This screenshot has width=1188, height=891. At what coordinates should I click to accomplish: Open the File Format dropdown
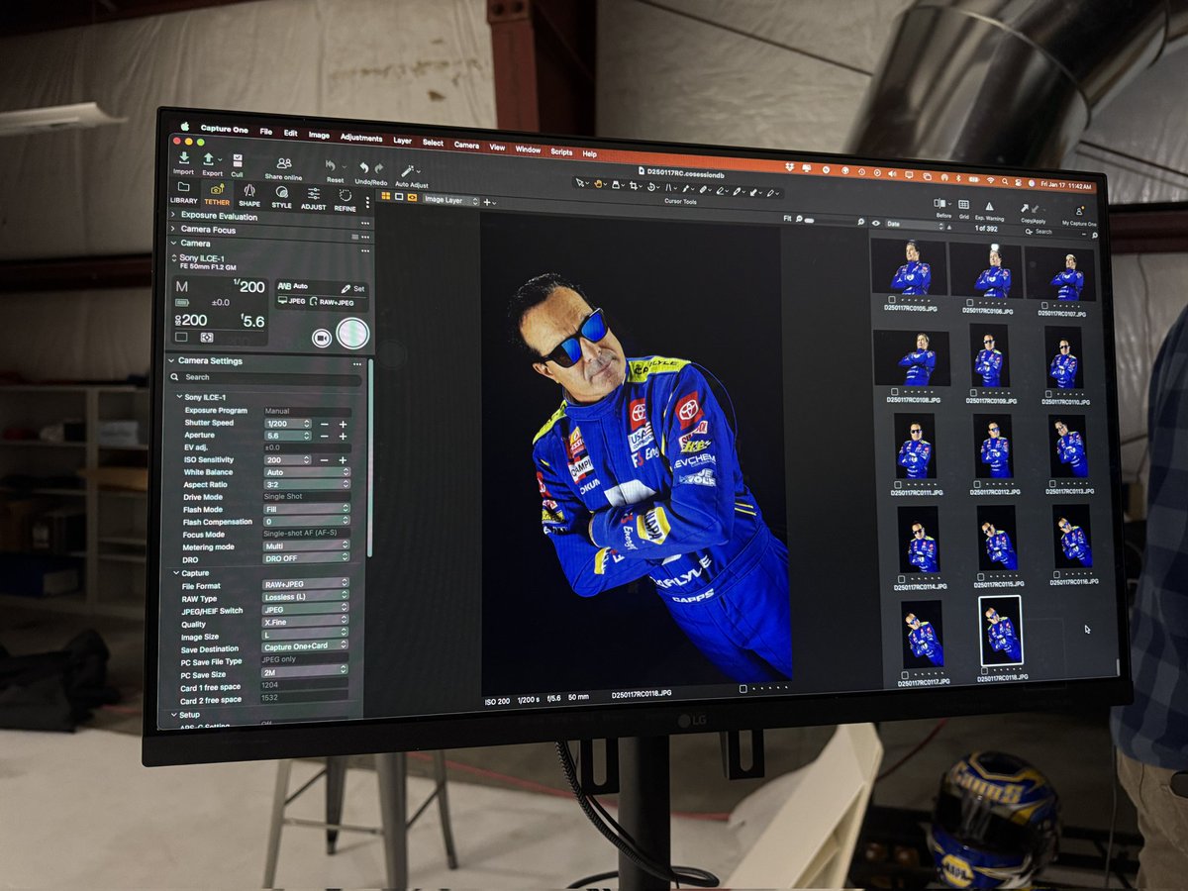point(306,584)
